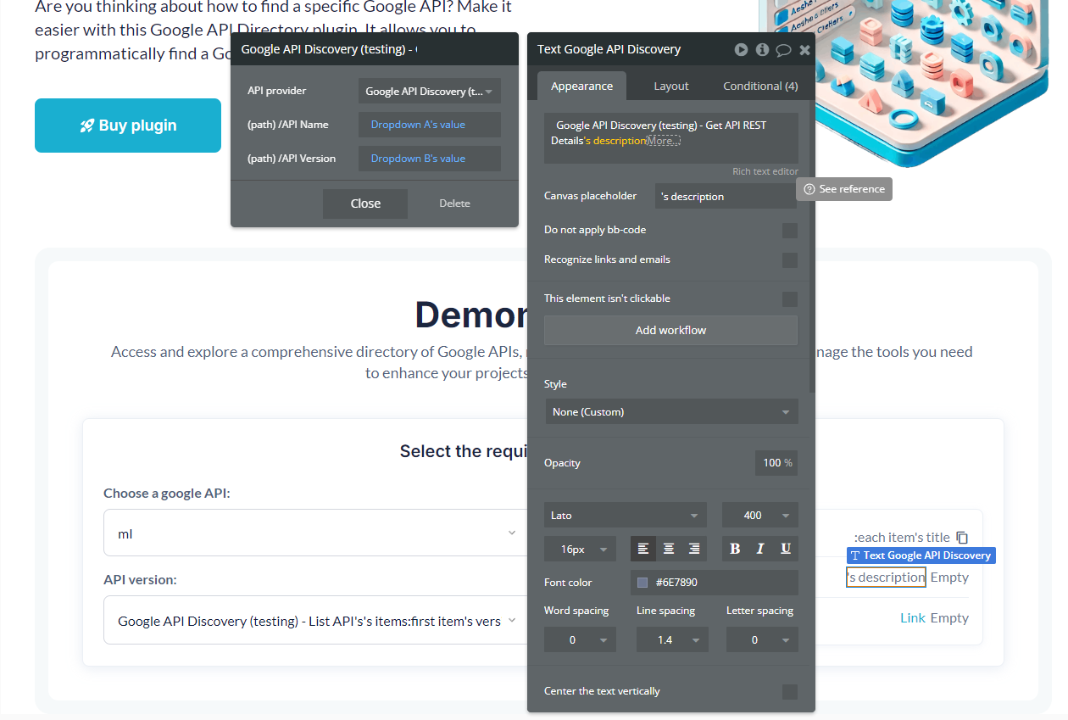
Task: Click the Opacity 100 % field
Action: click(x=776, y=463)
